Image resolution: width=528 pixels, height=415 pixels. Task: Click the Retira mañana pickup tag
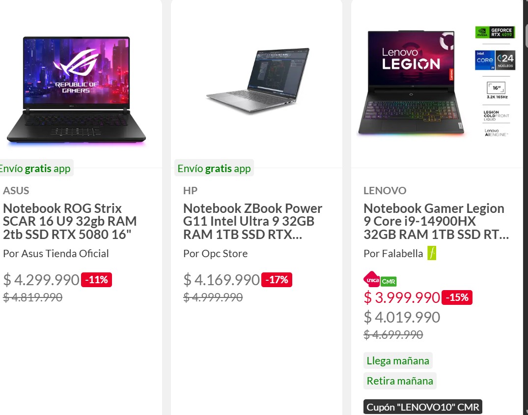point(400,381)
